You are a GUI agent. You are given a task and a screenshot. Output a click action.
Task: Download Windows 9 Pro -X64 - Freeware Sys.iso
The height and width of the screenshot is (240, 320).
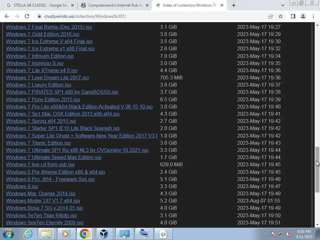[x=50, y=179]
